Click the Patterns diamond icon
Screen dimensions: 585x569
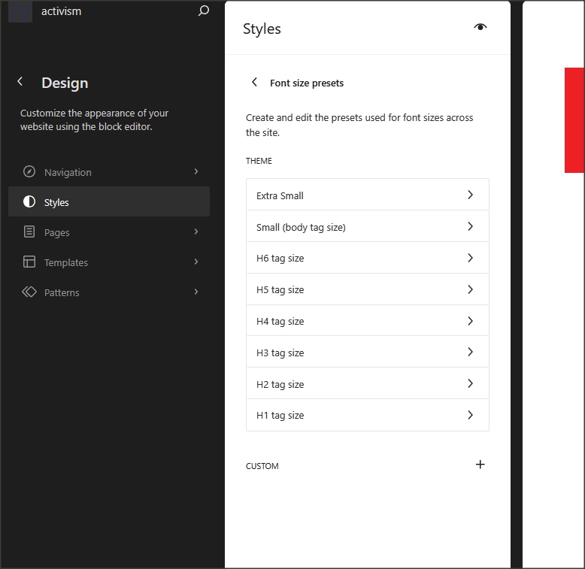[29, 292]
